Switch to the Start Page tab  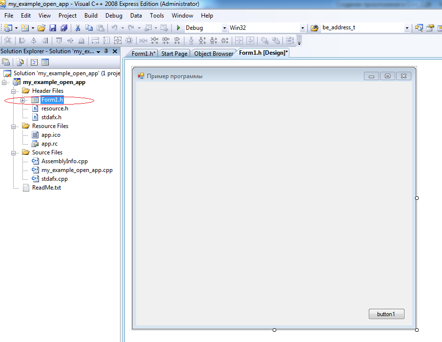[174, 54]
